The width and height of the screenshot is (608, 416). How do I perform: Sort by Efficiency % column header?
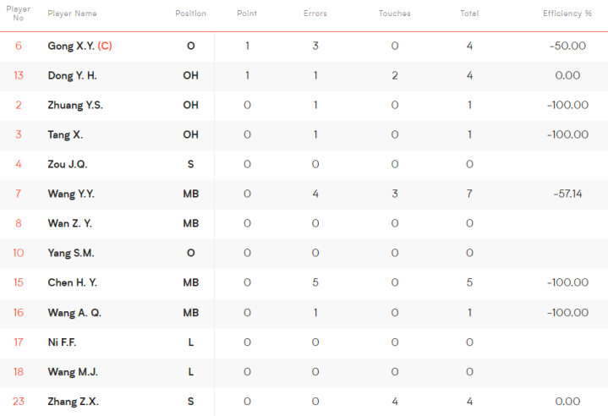tap(567, 14)
